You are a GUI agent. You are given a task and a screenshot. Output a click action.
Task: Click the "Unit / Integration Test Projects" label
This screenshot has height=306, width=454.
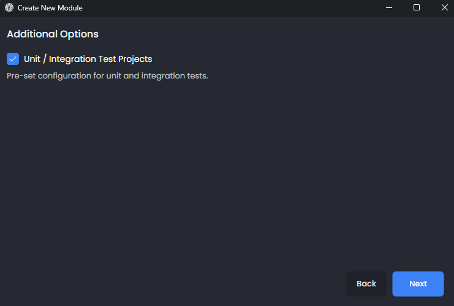tap(88, 59)
